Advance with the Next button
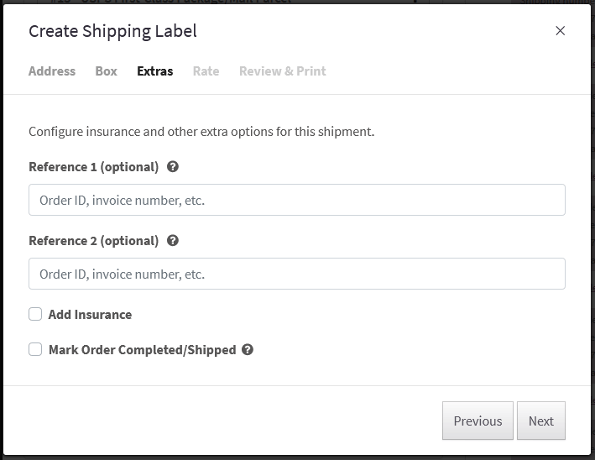This screenshot has height=460, width=595. point(541,421)
